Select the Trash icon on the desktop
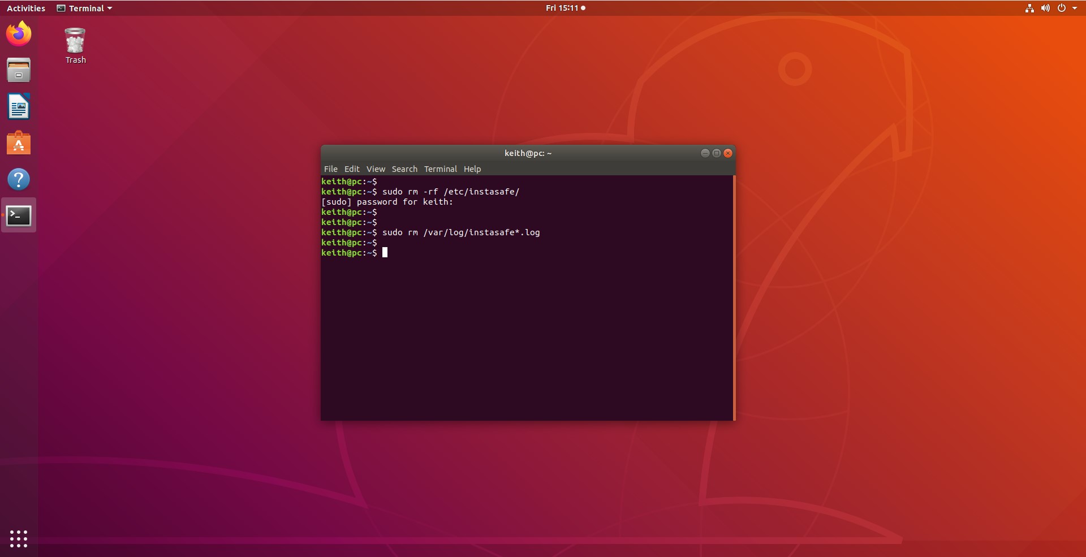The image size is (1086, 557). pyautogui.click(x=75, y=46)
